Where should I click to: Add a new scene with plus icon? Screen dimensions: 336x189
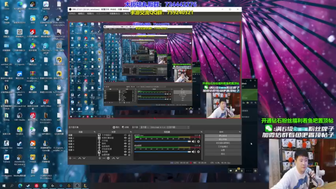click(70, 158)
